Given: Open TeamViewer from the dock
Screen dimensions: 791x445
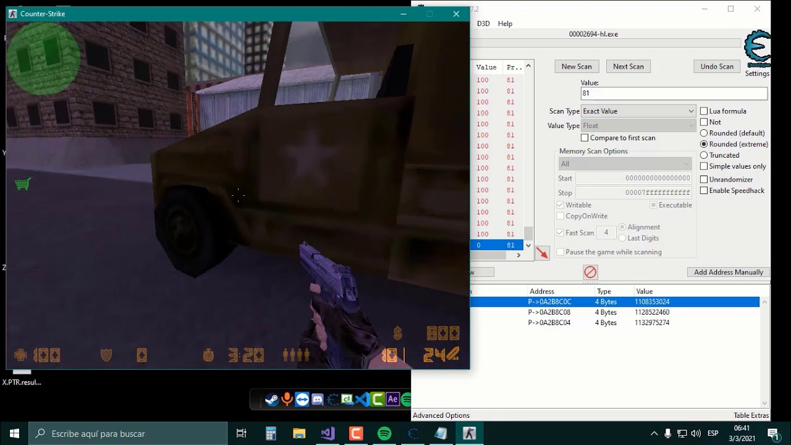Looking at the screenshot, I should coord(302,399).
